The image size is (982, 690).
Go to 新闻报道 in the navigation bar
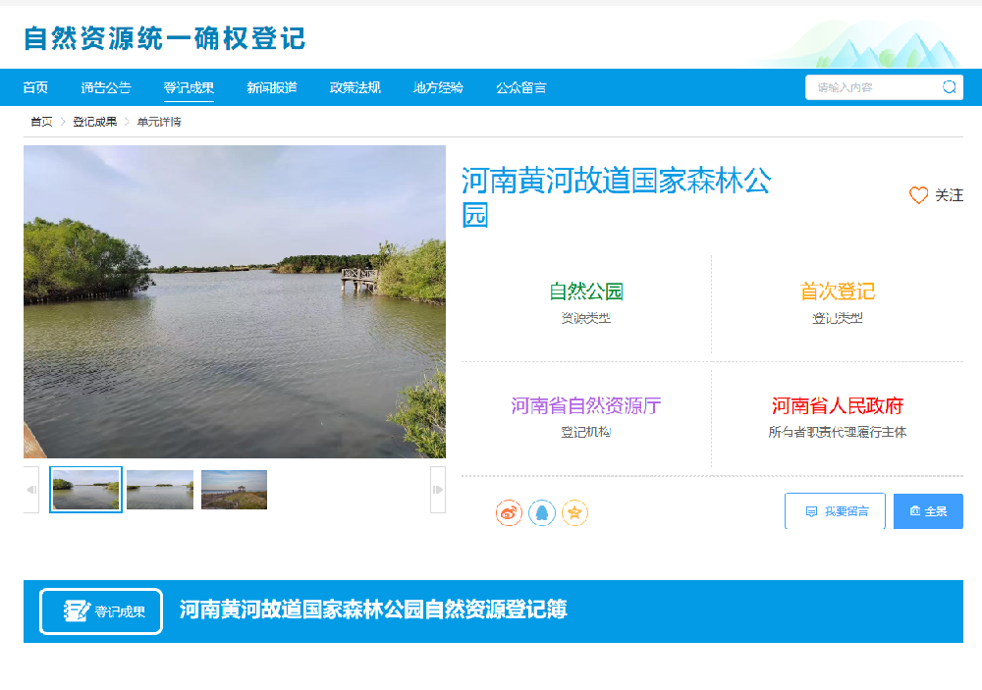click(272, 87)
